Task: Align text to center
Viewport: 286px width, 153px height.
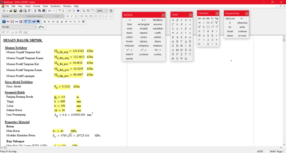Action: click(86, 16)
